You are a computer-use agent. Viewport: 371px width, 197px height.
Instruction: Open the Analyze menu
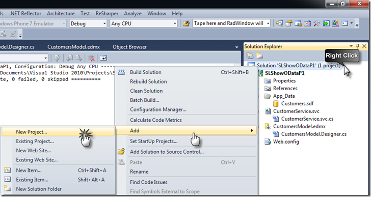pos(132,13)
